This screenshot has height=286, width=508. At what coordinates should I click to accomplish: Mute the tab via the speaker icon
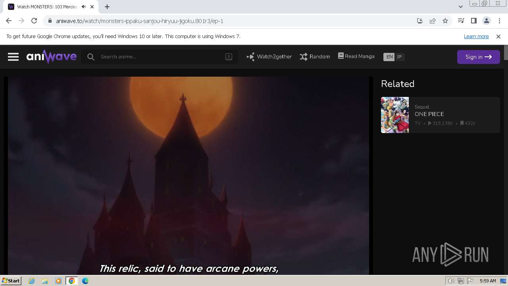pyautogui.click(x=83, y=7)
